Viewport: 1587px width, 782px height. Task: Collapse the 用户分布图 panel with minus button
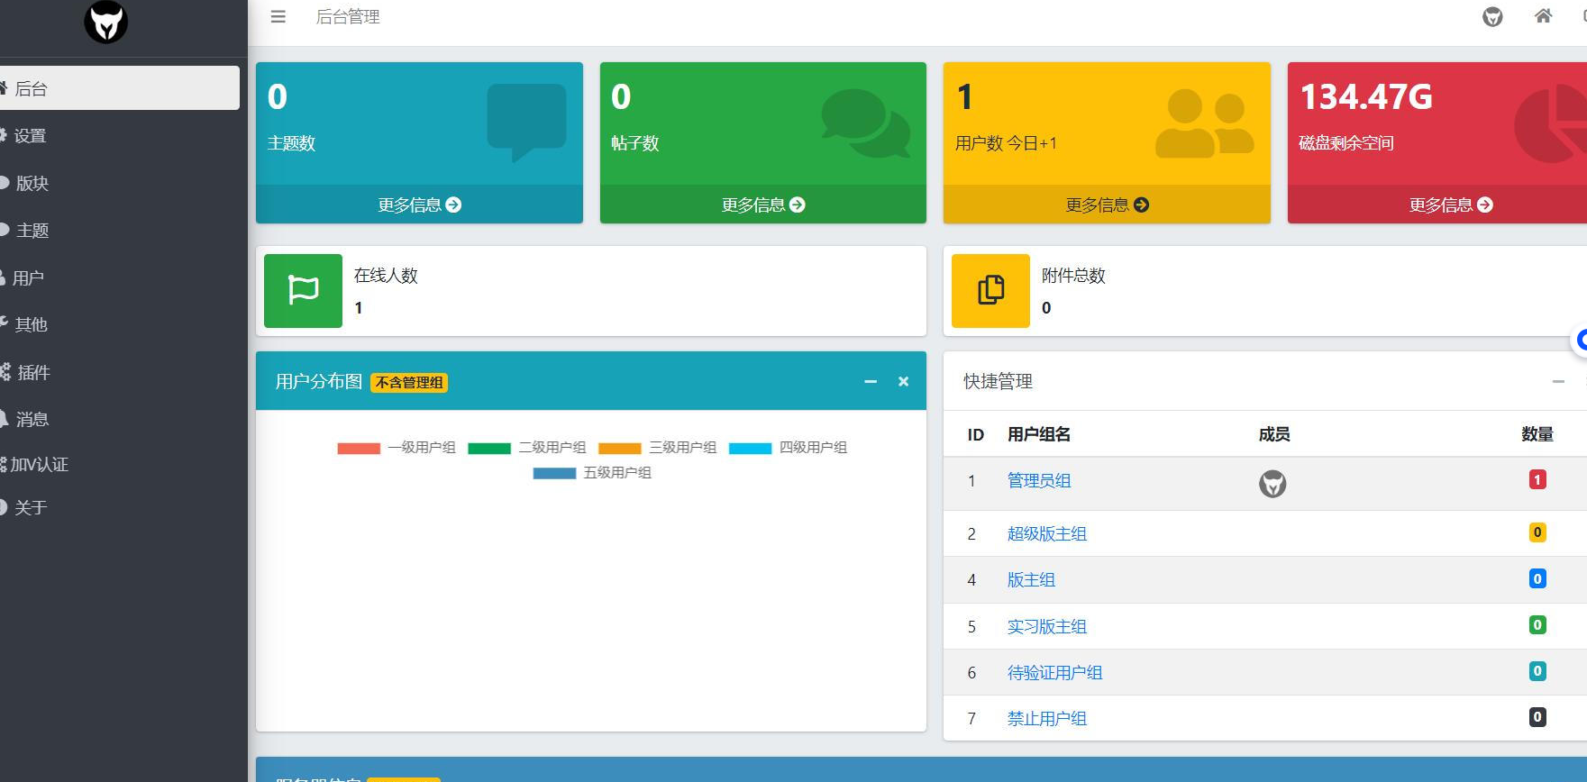871,382
